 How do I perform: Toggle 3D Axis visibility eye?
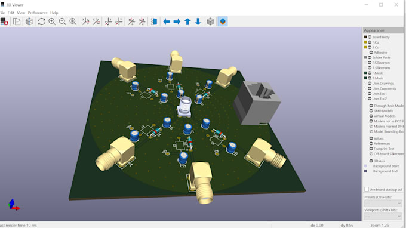(x=371, y=161)
